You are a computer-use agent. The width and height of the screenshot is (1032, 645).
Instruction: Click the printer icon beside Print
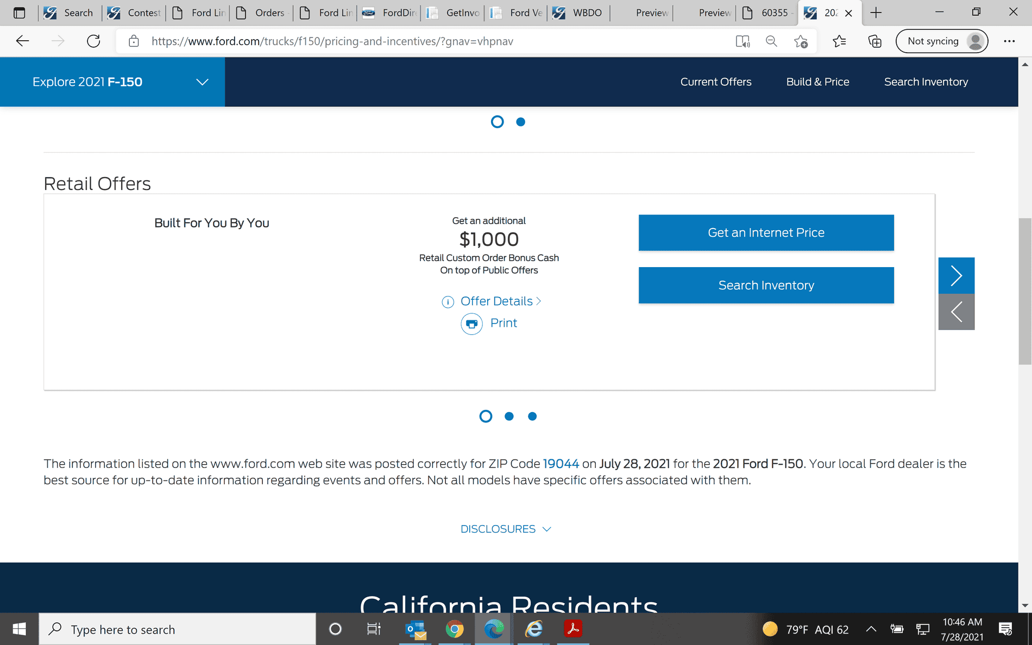pyautogui.click(x=471, y=324)
